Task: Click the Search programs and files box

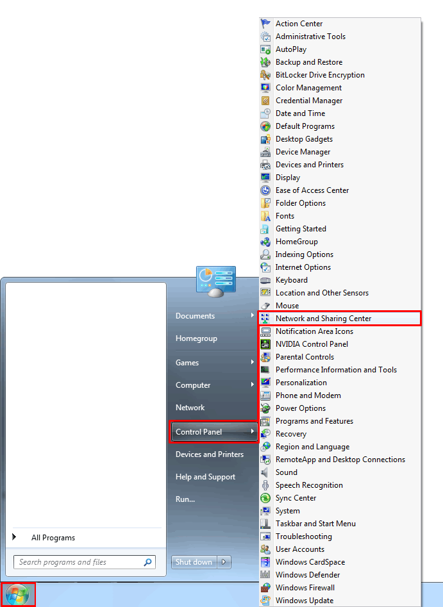Action: [85, 562]
